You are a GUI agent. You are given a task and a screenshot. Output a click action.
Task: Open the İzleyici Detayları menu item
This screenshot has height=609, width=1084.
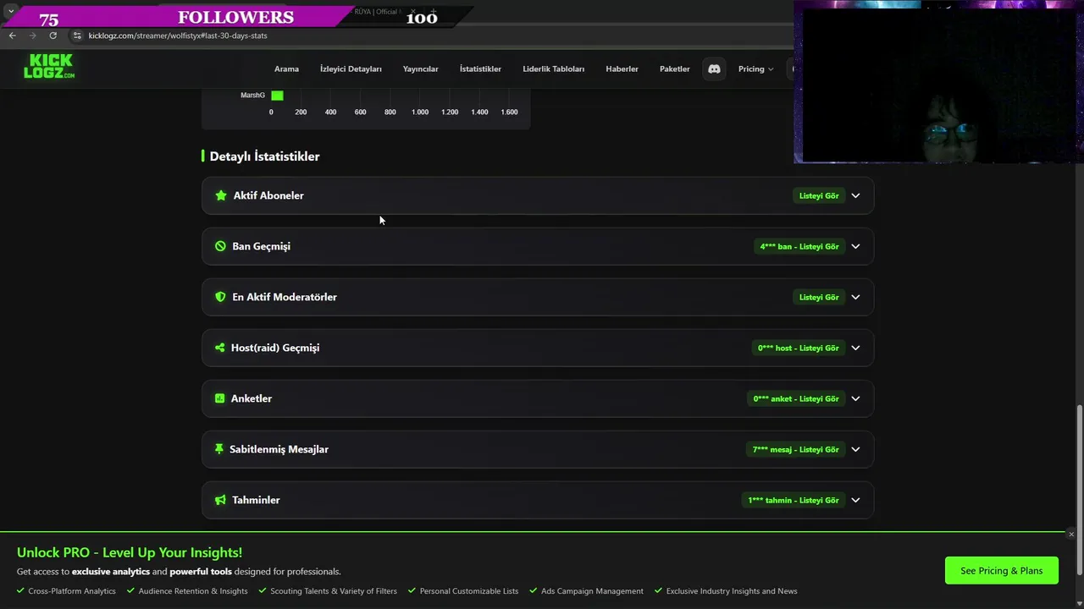pos(351,69)
